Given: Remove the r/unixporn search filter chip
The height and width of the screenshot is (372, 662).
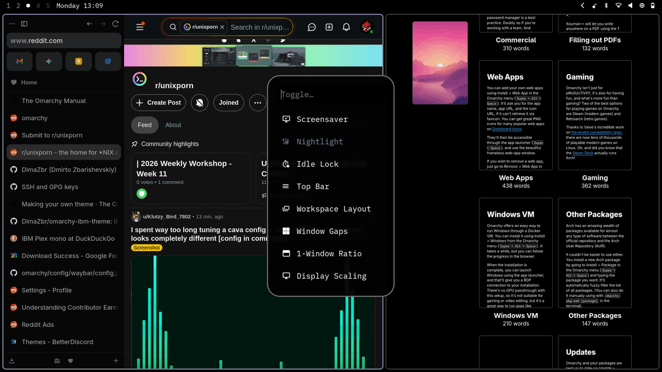Looking at the screenshot, I should (222, 27).
